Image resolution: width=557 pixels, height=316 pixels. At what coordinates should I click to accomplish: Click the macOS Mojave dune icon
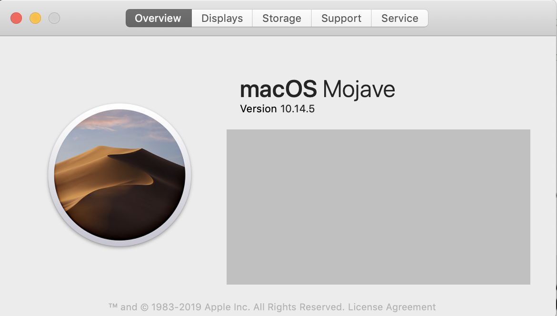[119, 175]
